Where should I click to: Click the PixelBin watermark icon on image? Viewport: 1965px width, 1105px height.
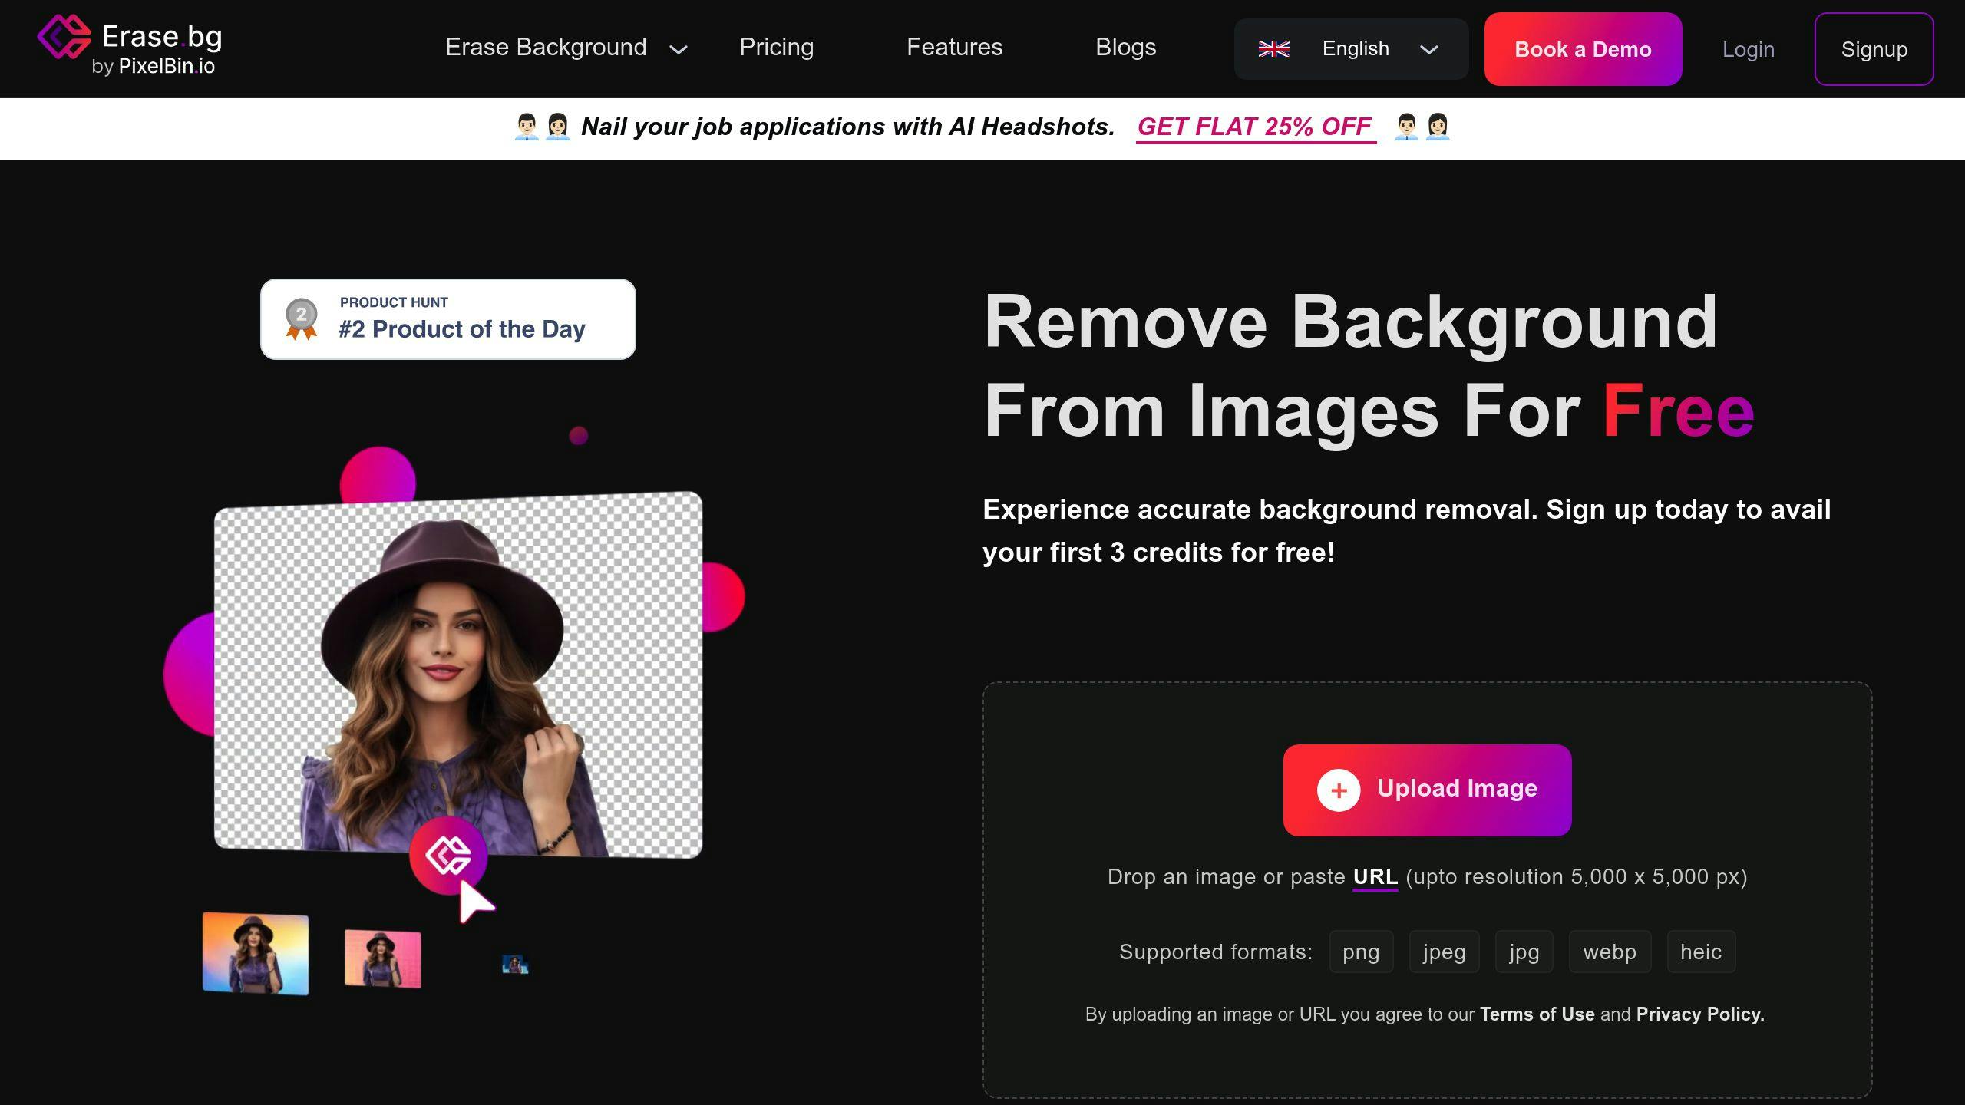click(x=448, y=856)
